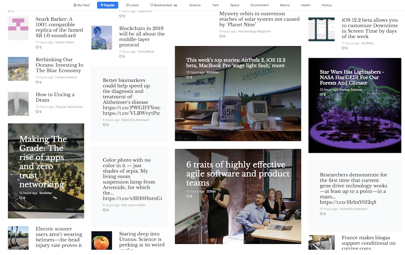Open the Nature category
Screen dimensions: 405x255
click(285, 5)
